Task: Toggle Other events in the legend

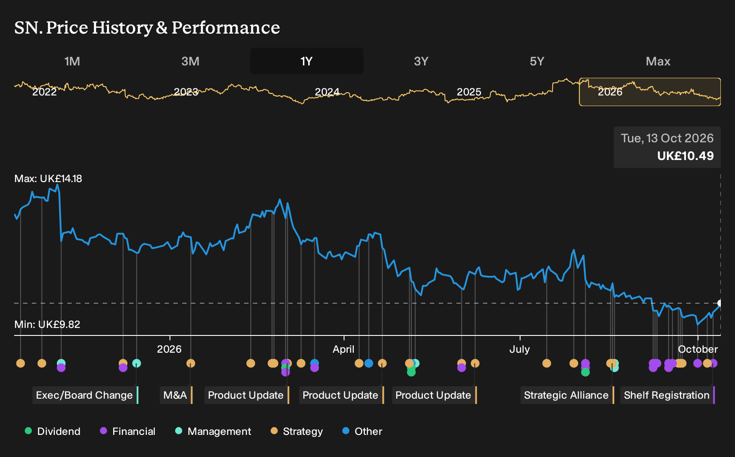Action: pyautogui.click(x=362, y=431)
